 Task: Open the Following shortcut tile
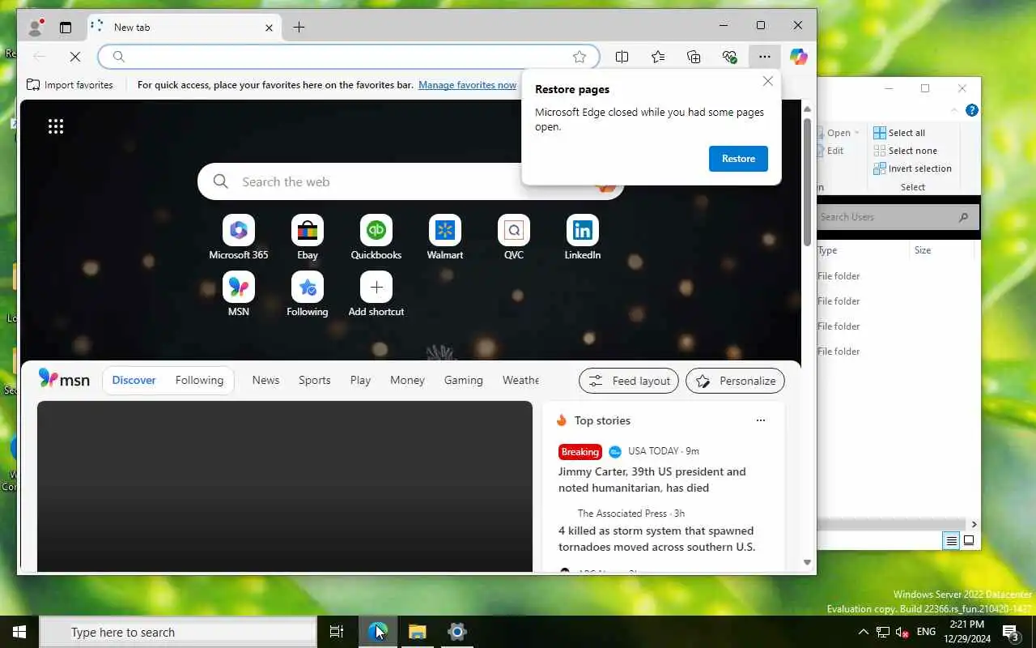[308, 295]
